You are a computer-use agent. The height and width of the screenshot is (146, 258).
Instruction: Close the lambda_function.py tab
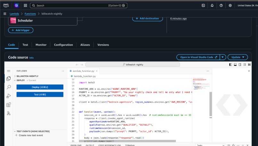click(97, 71)
